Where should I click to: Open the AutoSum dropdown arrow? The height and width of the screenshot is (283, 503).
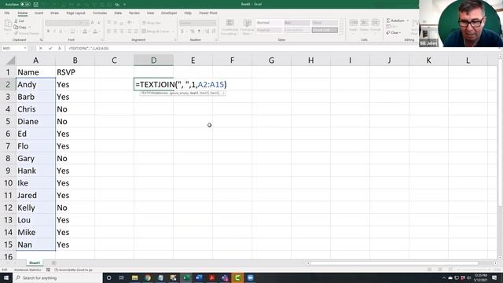tap(408, 20)
